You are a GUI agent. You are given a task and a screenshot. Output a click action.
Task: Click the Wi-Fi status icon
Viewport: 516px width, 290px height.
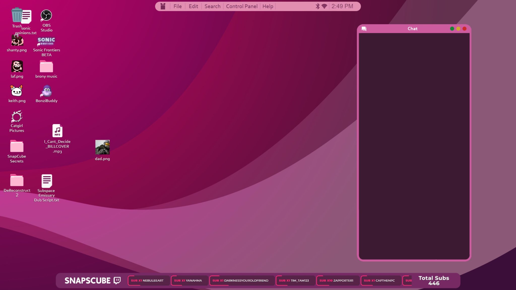[x=324, y=6]
